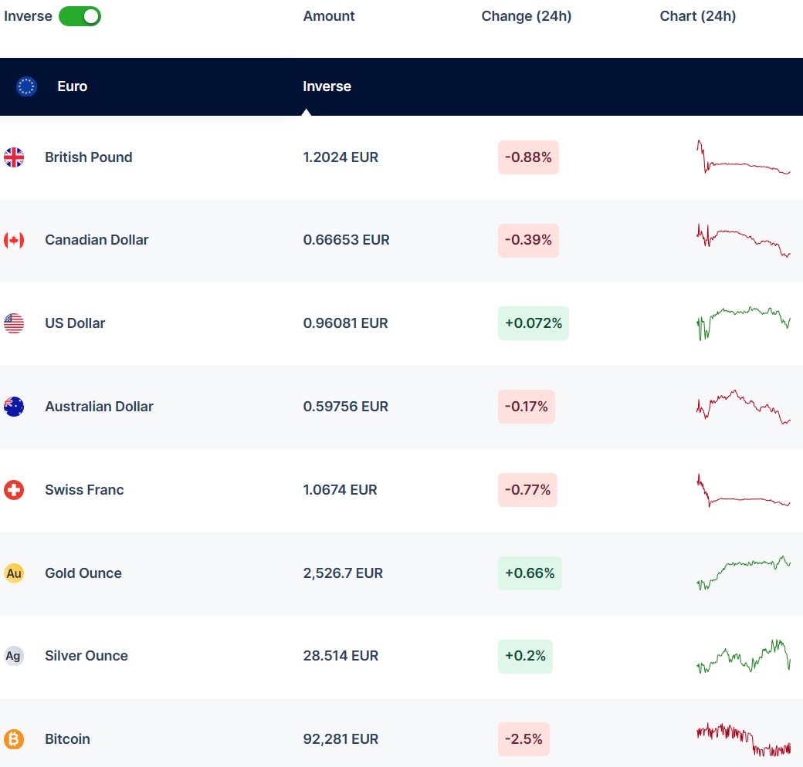The height and width of the screenshot is (767, 803).
Task: Click the Amount column header
Action: click(329, 16)
